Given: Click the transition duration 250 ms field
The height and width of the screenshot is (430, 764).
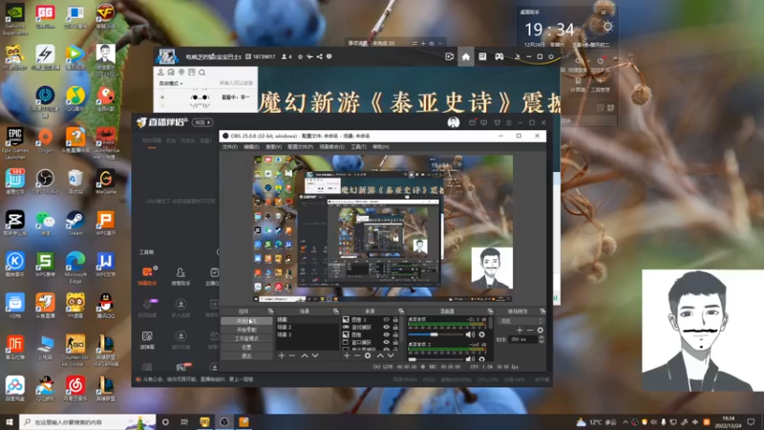Looking at the screenshot, I should click(x=523, y=339).
